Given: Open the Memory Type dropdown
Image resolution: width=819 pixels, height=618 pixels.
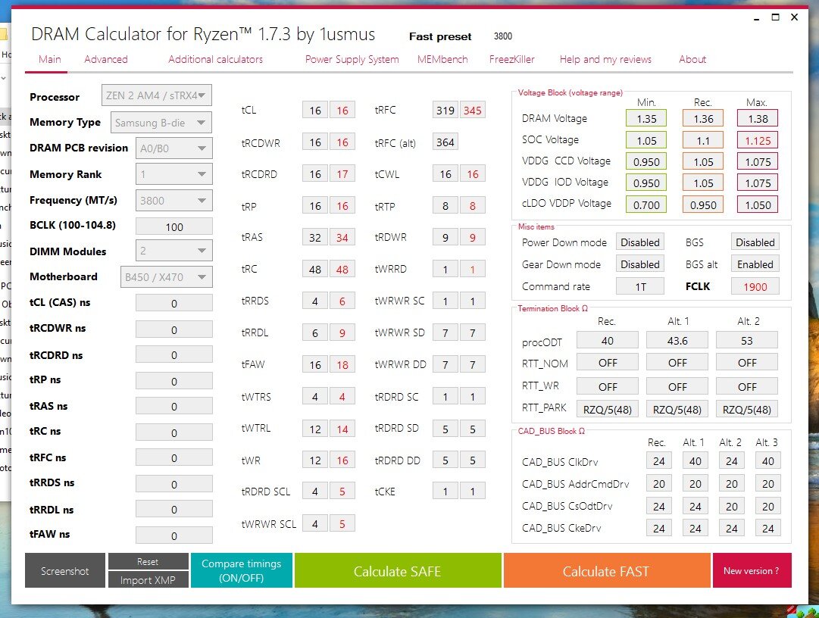Looking at the screenshot, I should point(161,123).
